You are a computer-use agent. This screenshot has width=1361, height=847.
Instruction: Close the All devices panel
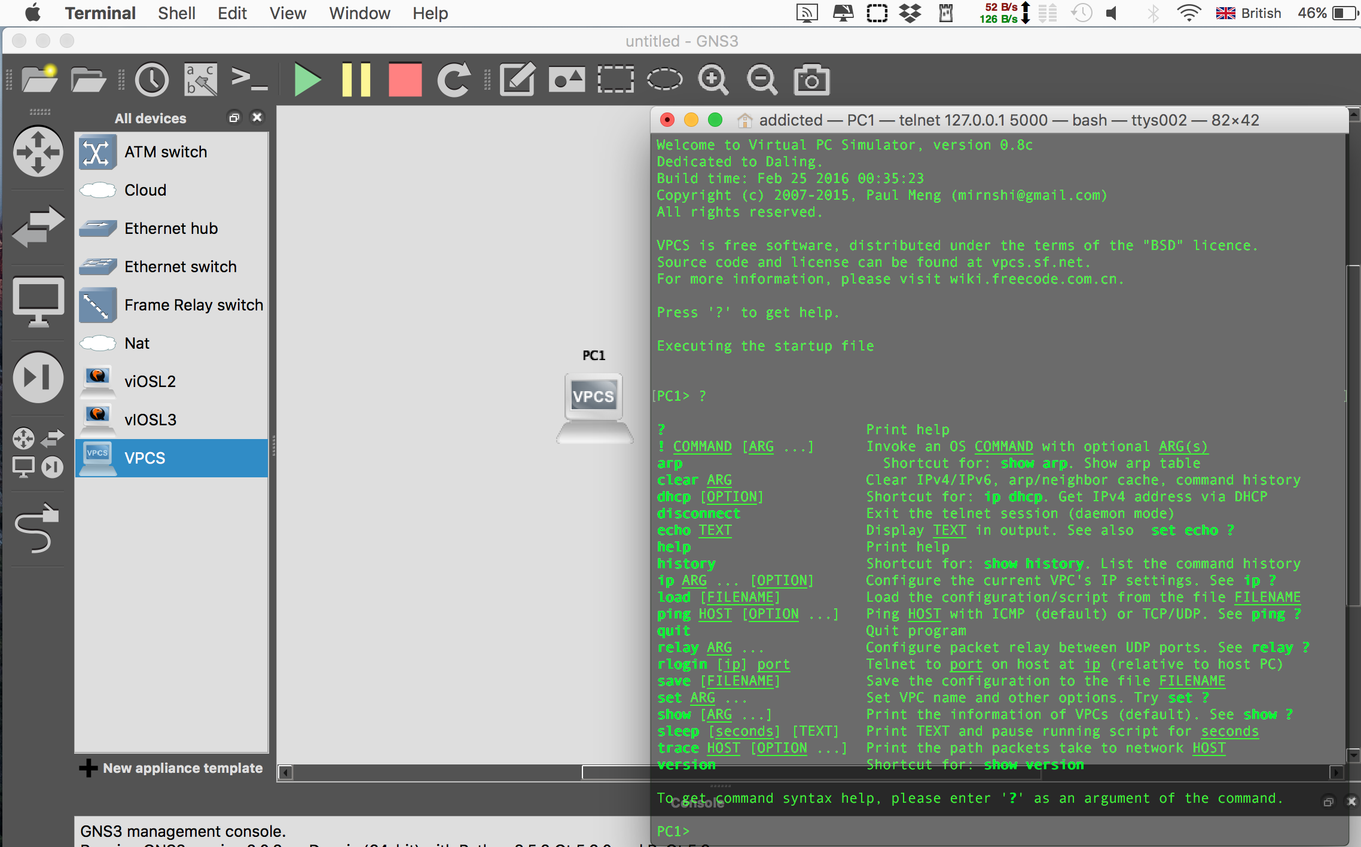point(257,117)
